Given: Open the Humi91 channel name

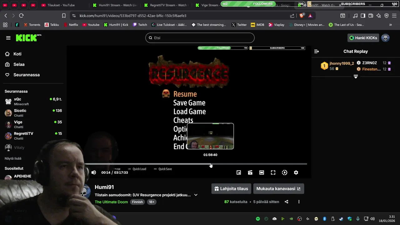Looking at the screenshot, I should [104, 187].
